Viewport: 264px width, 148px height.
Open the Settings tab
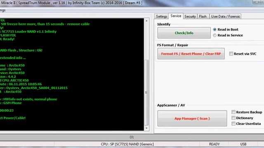tap(161, 16)
